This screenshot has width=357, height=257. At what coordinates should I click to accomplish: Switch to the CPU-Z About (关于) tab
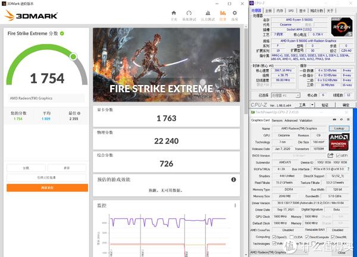[x=330, y=11]
